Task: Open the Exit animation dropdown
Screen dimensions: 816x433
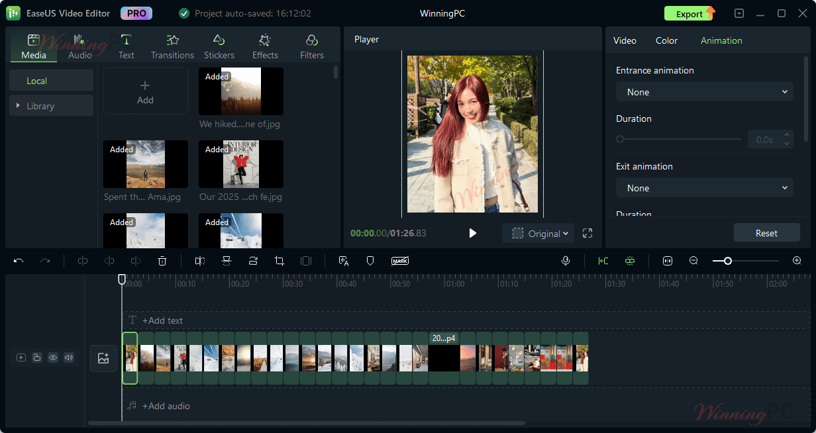Action: [x=705, y=188]
